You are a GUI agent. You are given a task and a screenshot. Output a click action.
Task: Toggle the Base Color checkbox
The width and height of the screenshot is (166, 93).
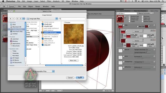point(137,26)
